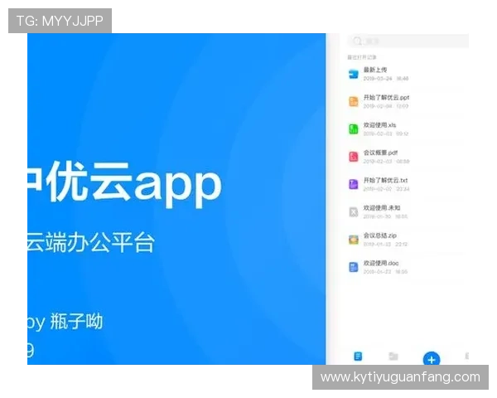Open file 欢迎使用.未知

[x=408, y=212]
